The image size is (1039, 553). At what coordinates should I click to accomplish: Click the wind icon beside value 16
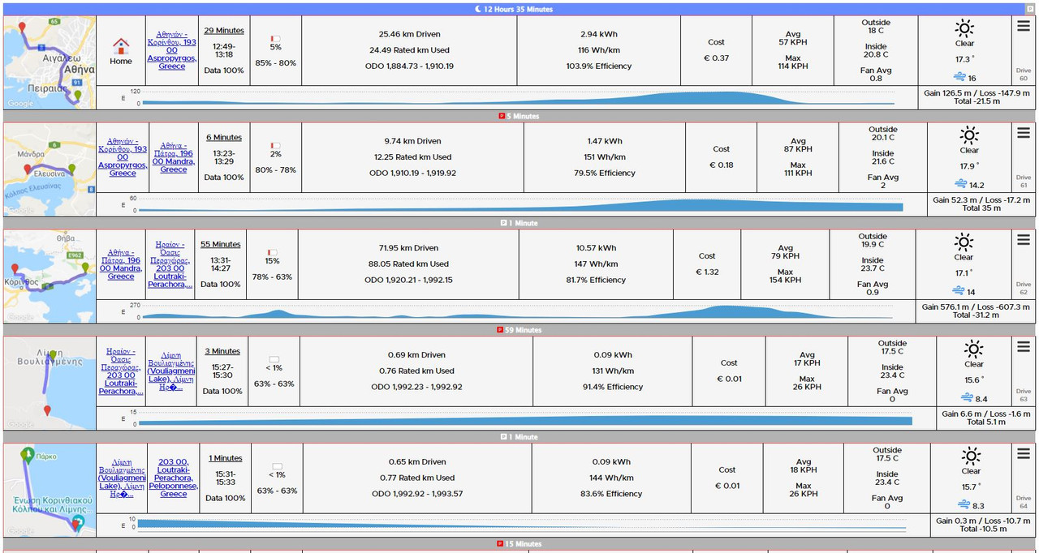pos(959,78)
